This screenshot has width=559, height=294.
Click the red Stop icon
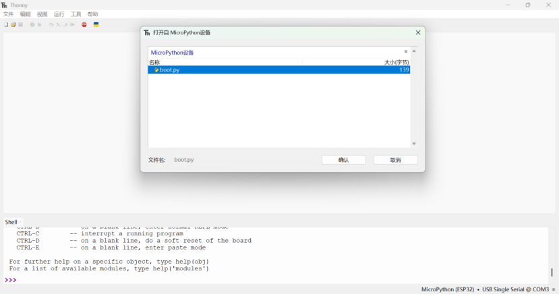(84, 24)
